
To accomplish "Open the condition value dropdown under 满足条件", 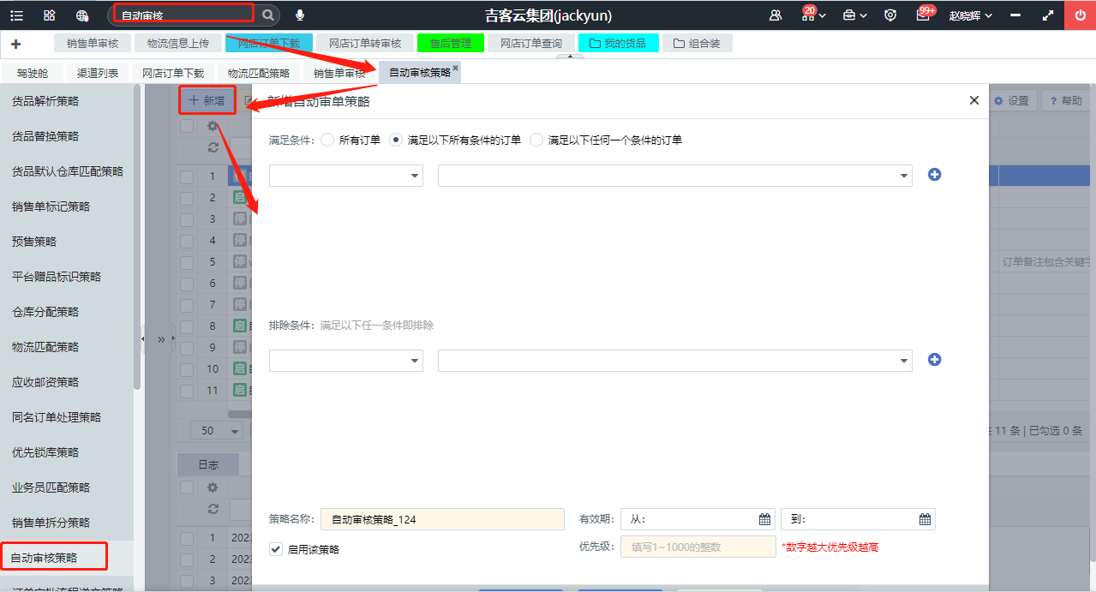I will click(675, 175).
